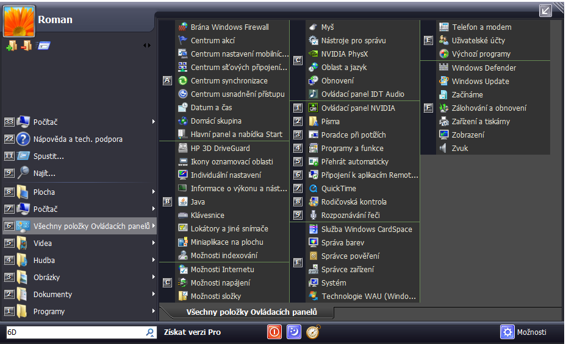Click Telefon a modem entry
Viewport: 566px width, 344px height.
coord(493,27)
